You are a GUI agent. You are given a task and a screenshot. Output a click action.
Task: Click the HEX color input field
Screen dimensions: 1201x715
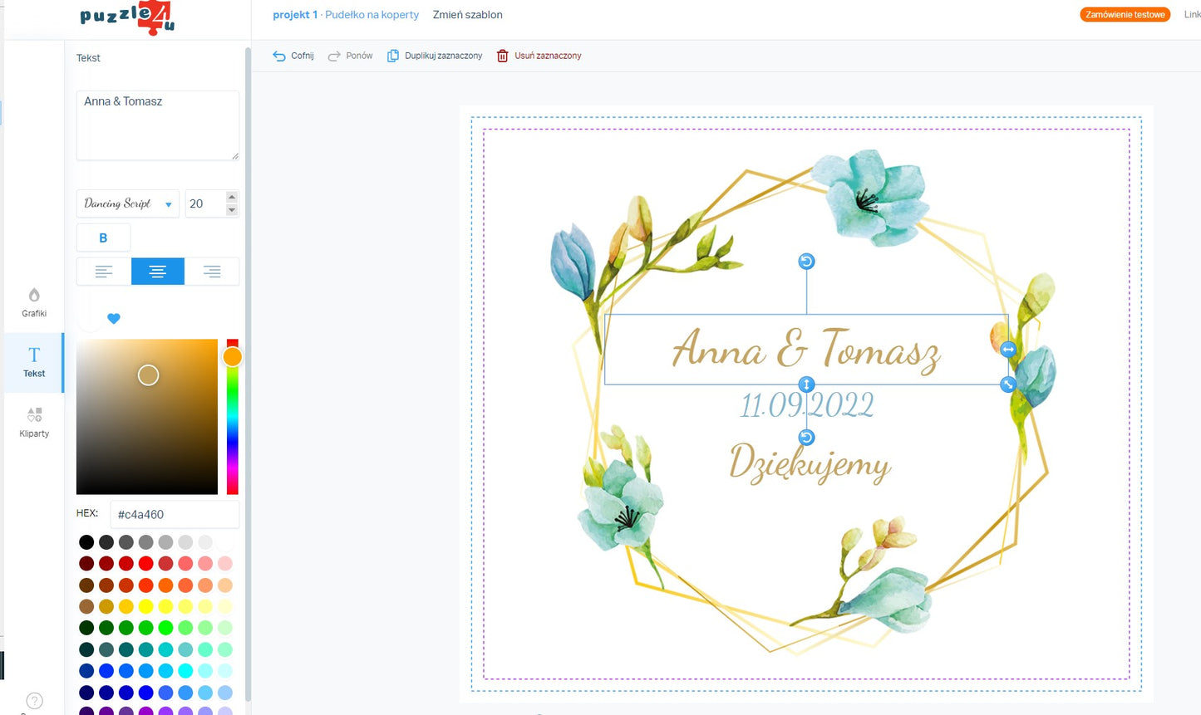pos(175,514)
